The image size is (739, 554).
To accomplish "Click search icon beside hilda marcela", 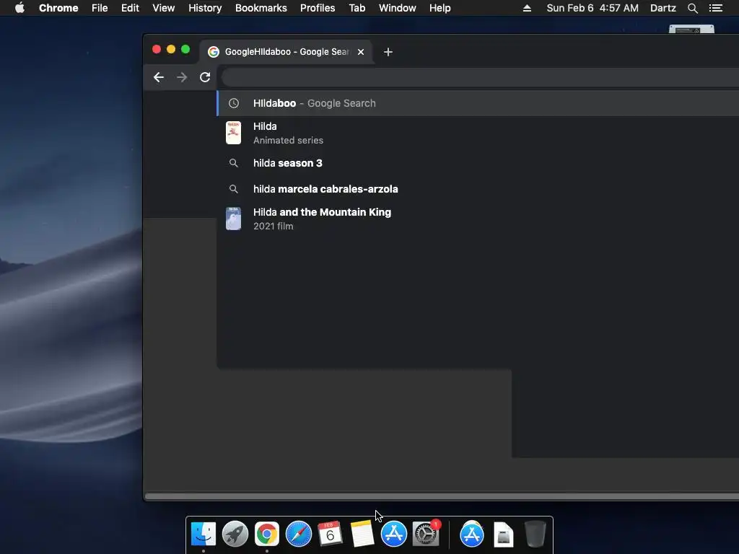I will tap(233, 189).
